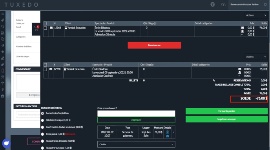The height and width of the screenshot is (150, 270).
Task: Click the Fermer le panier button
Action: (x=226, y=111)
